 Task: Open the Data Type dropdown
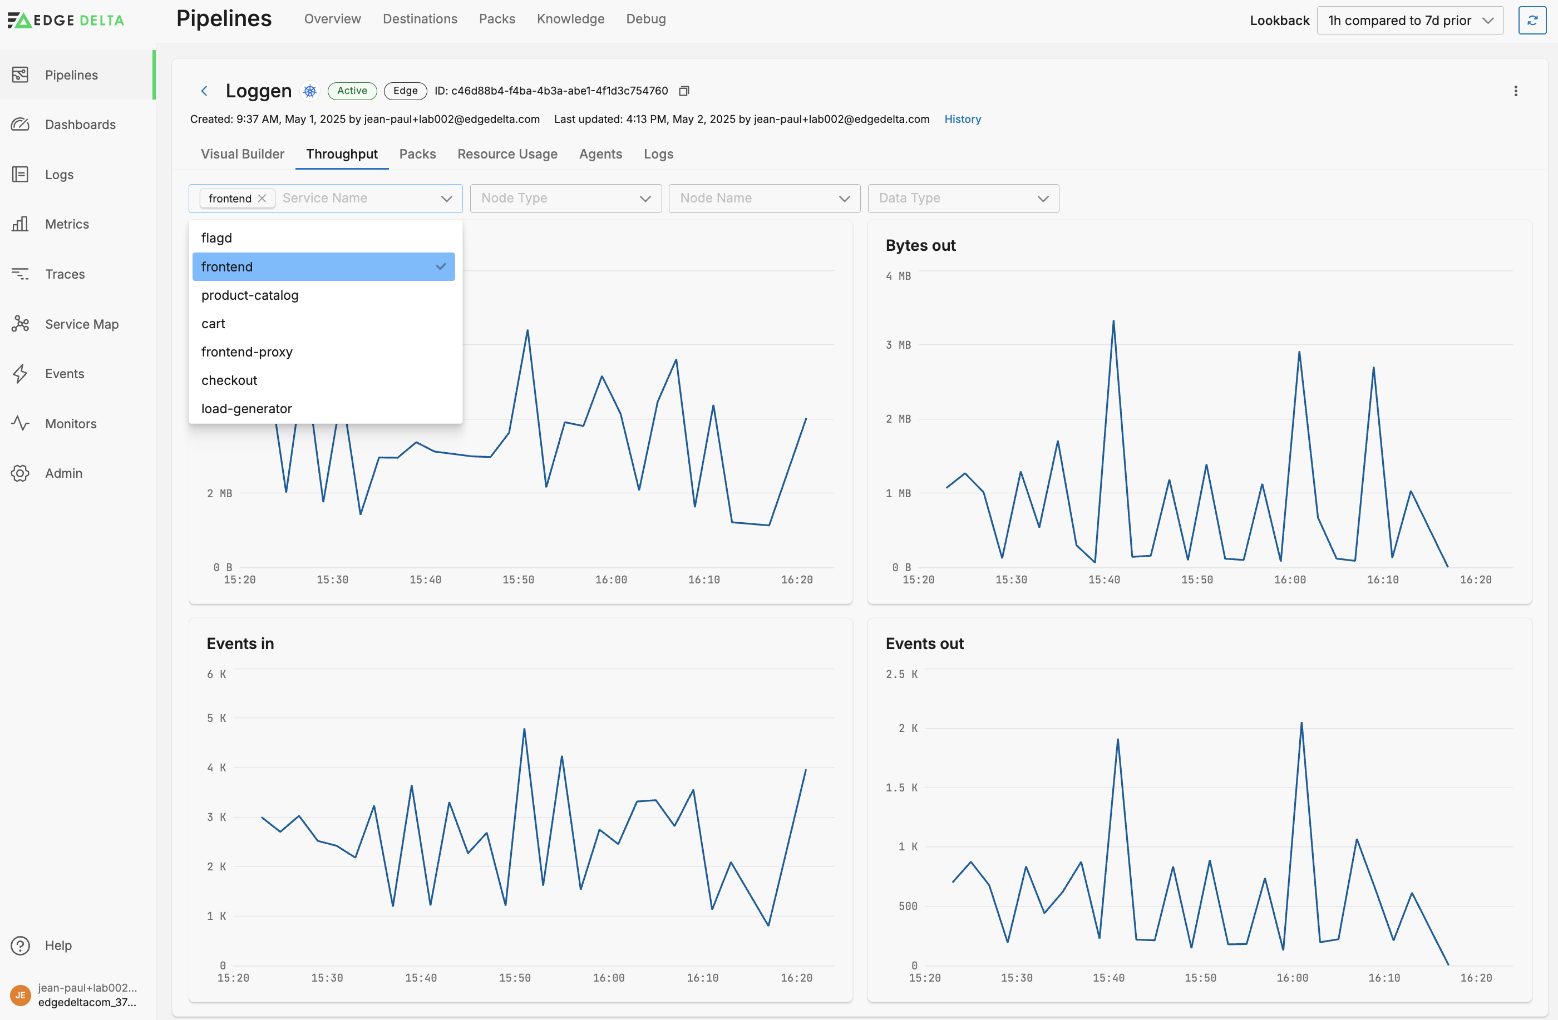pos(963,198)
